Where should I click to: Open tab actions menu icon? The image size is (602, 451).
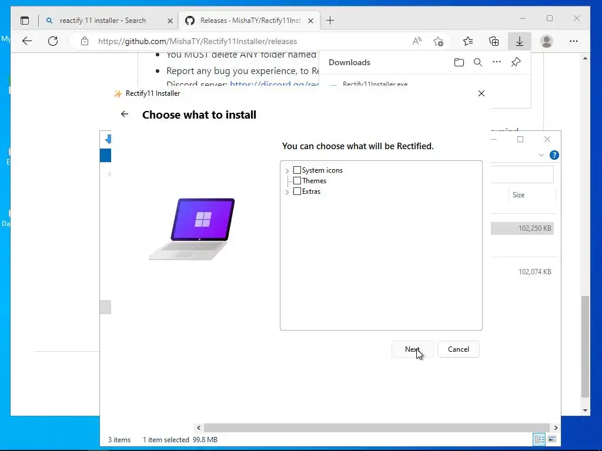25,21
